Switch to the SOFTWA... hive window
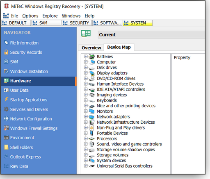The image size is (210, 179). click(107, 23)
